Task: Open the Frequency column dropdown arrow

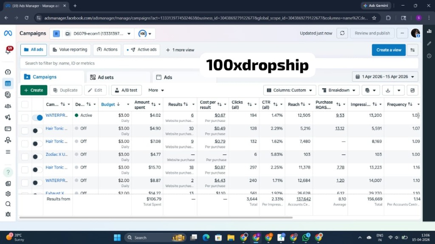Action: [x=418, y=104]
